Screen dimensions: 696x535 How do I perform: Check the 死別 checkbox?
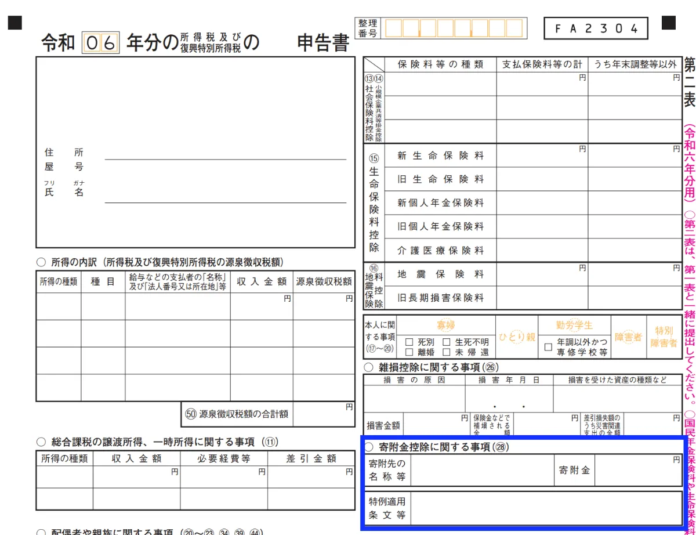pyautogui.click(x=409, y=342)
